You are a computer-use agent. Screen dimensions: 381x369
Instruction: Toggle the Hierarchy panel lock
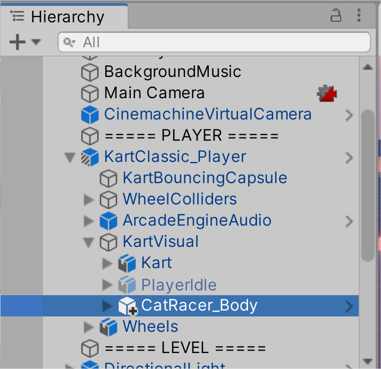(336, 15)
